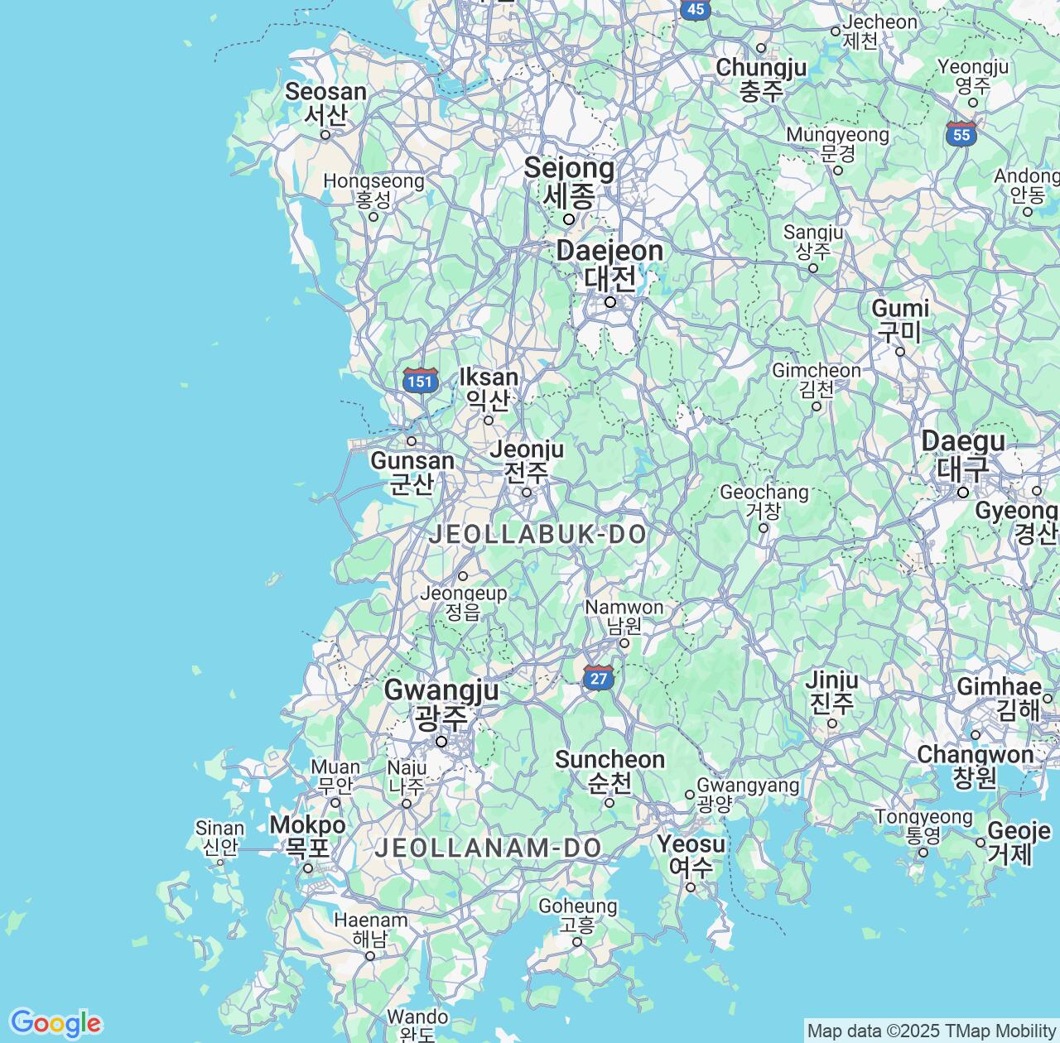1060x1043 pixels.
Task: Select the Daejeon city marker dot
Action: pyautogui.click(x=610, y=302)
